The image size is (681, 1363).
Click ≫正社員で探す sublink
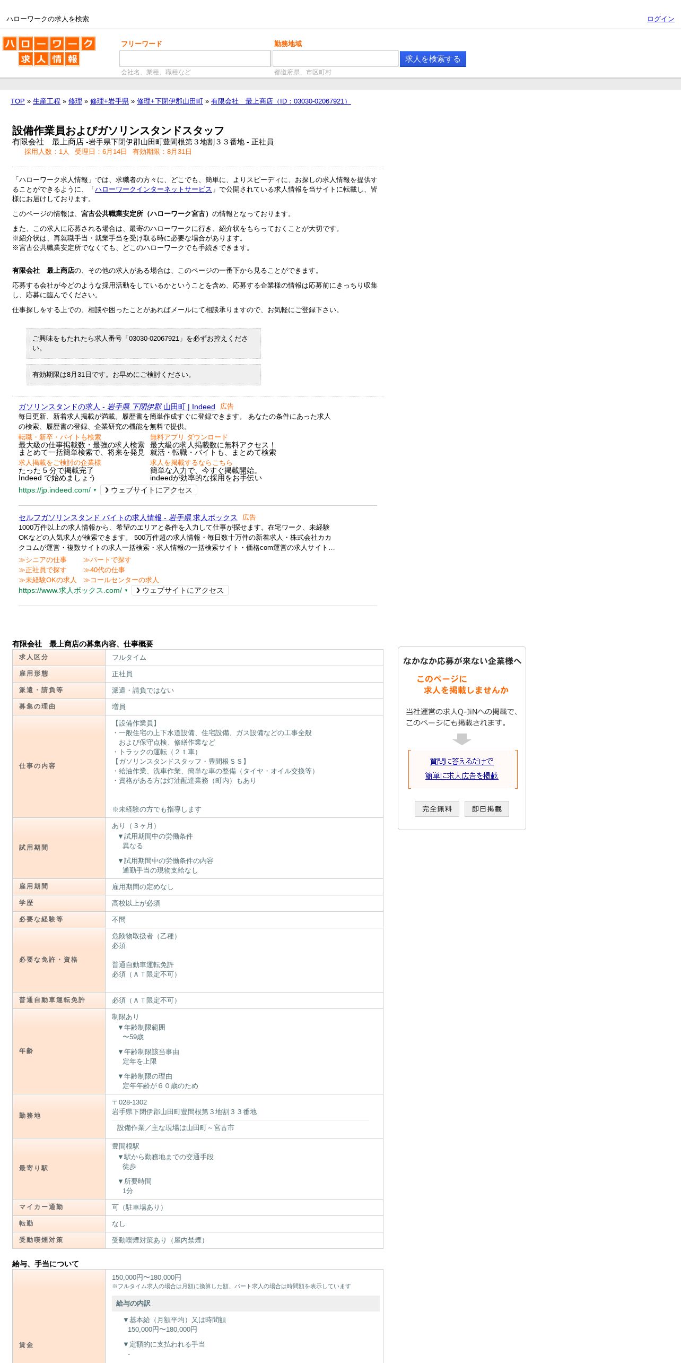(x=42, y=570)
